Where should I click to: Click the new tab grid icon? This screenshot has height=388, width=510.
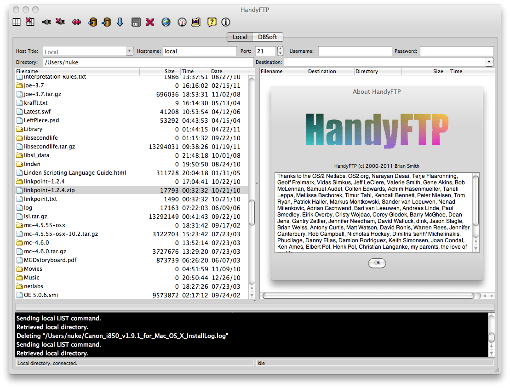(17, 22)
